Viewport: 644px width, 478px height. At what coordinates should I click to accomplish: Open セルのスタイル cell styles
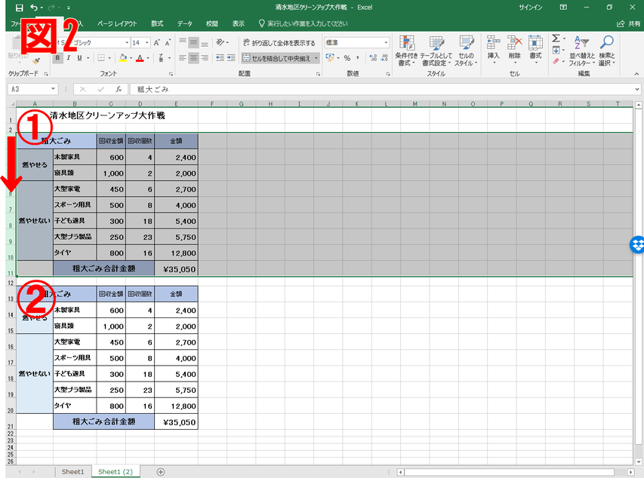point(466,51)
